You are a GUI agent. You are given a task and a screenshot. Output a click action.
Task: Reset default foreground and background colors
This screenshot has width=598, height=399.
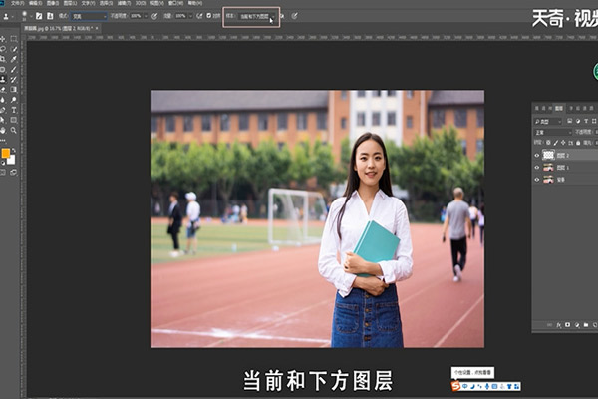tap(3, 163)
